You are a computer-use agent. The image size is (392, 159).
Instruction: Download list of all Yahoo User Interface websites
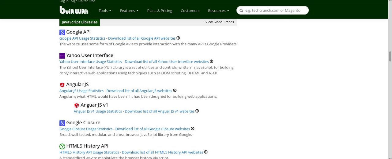(167, 62)
